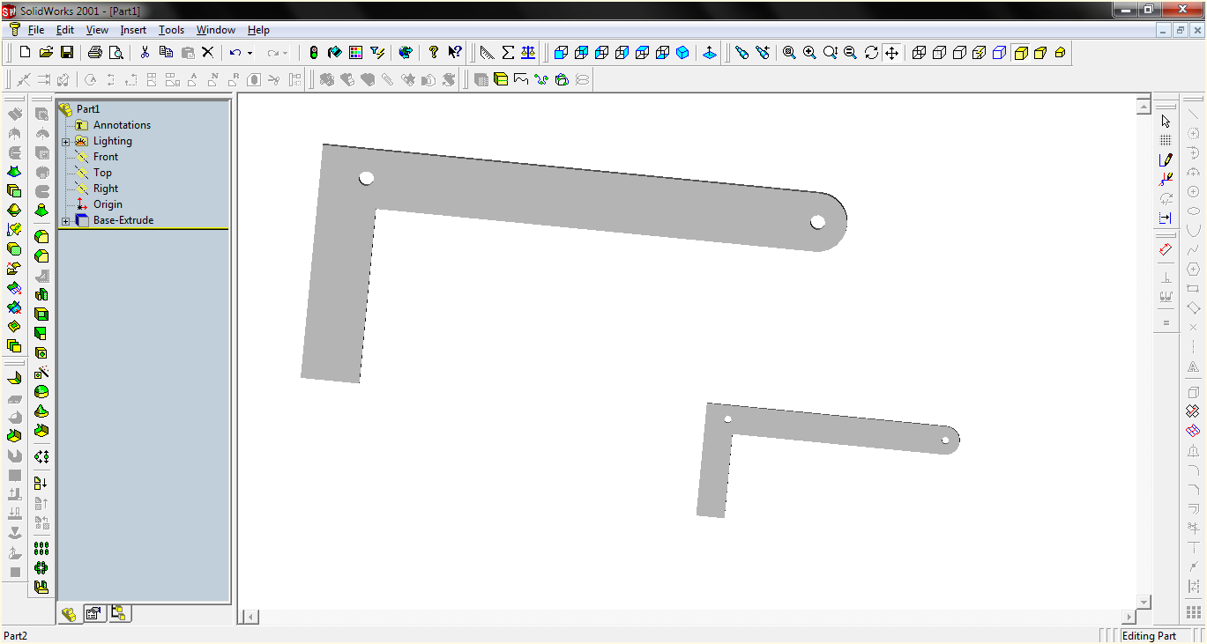Click the Zoom to Selection icon

point(851,53)
